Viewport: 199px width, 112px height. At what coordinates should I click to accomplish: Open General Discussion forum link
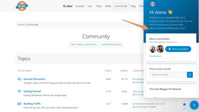pyautogui.click(x=34, y=79)
